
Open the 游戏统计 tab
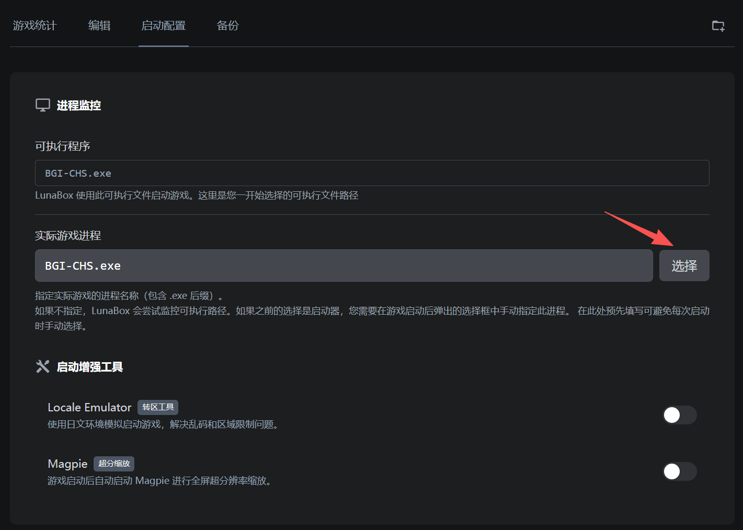[35, 26]
